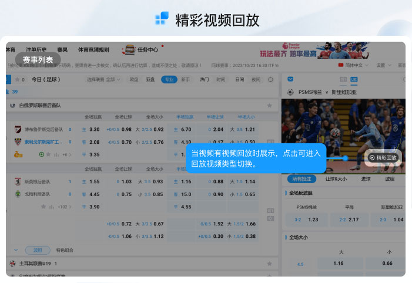
Task: Select the 专业 mode toggle
Action: 169,79
